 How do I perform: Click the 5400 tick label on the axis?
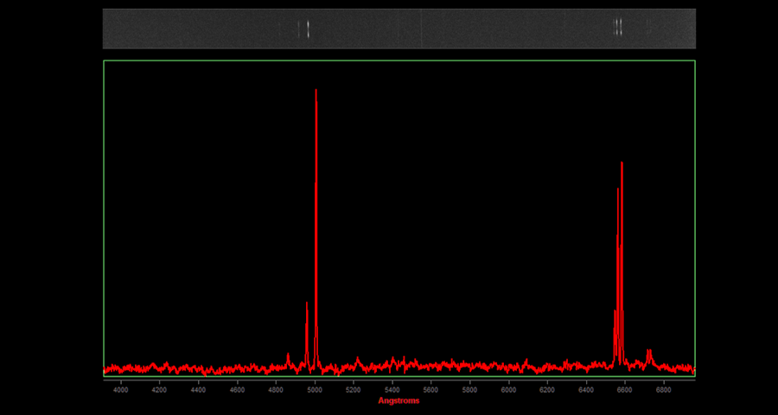coord(392,390)
